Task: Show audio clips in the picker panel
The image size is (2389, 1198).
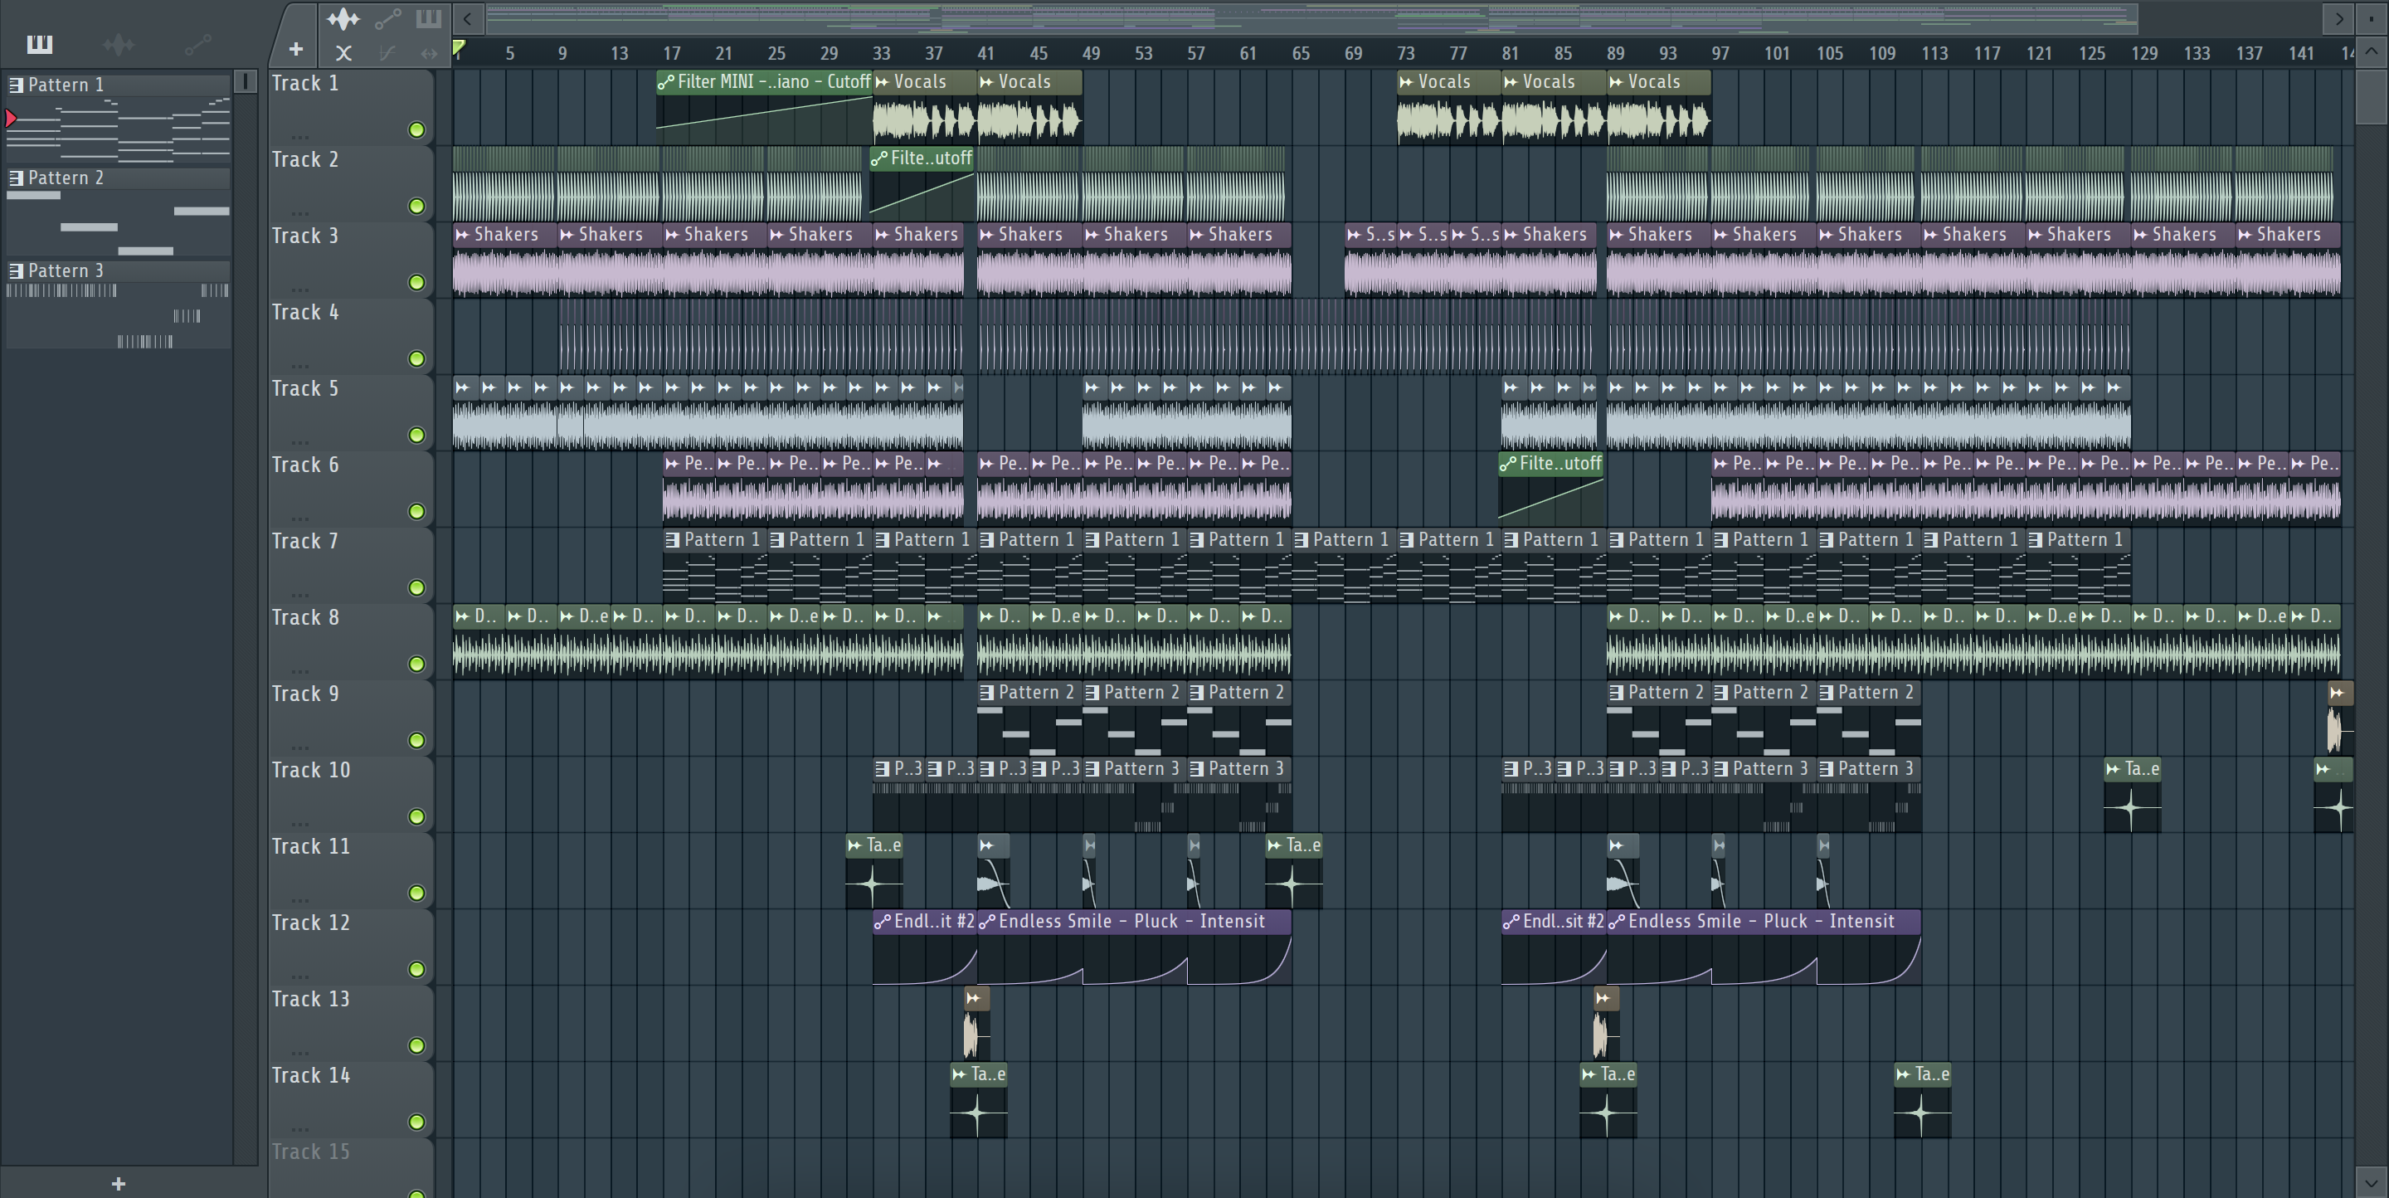Action: (119, 44)
